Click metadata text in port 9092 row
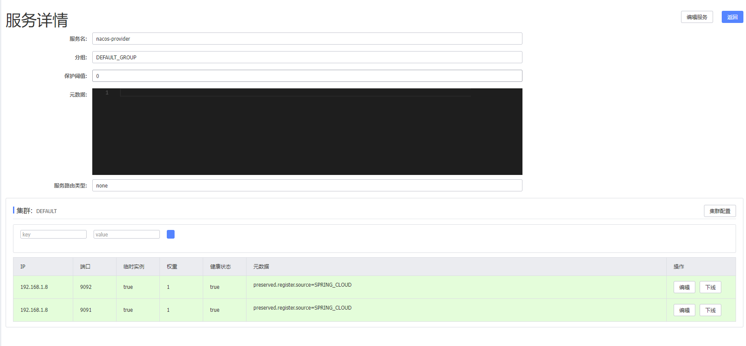The image size is (746, 346). [x=302, y=285]
